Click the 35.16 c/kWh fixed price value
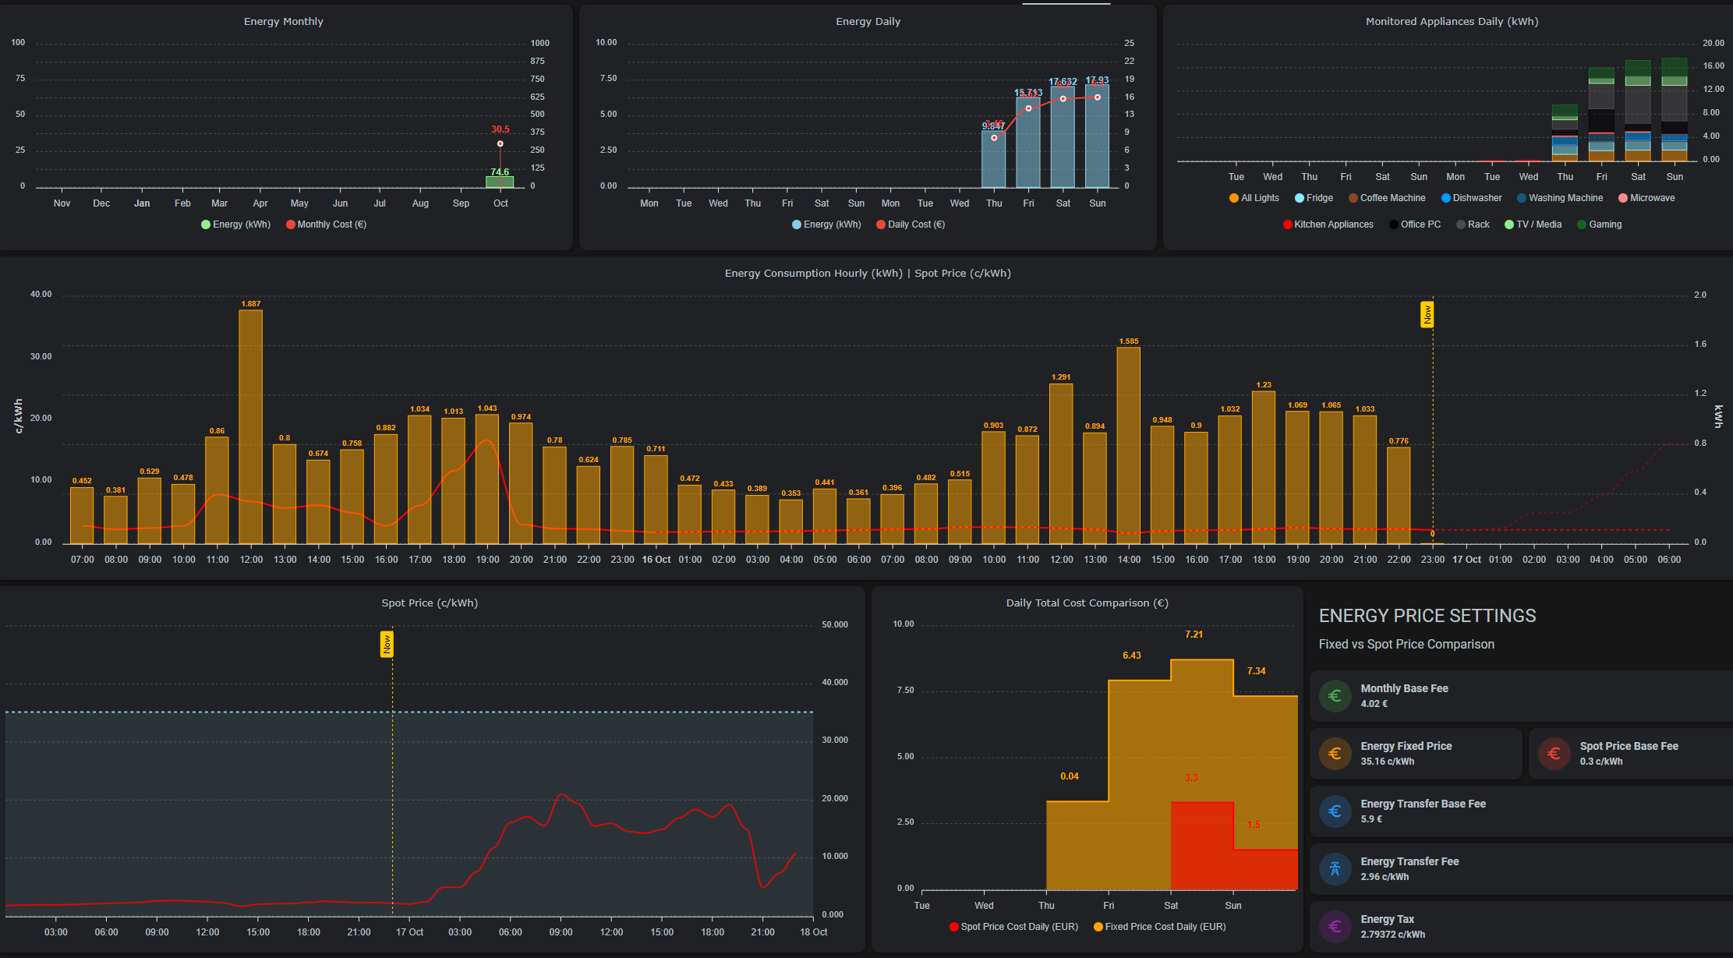Screen dimensions: 1733x958 (x=1388, y=762)
